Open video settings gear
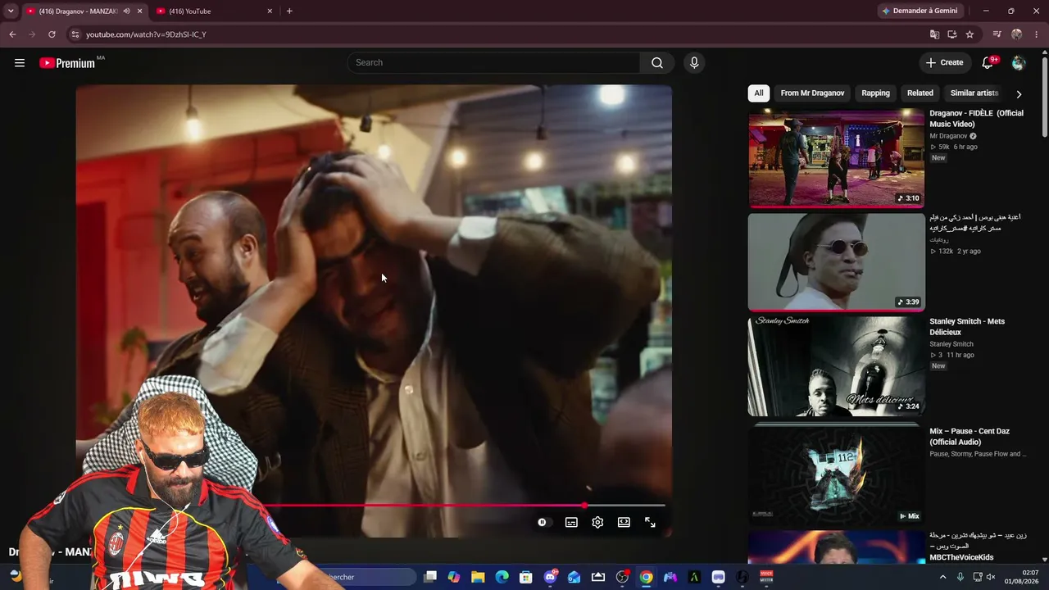 pos(597,523)
